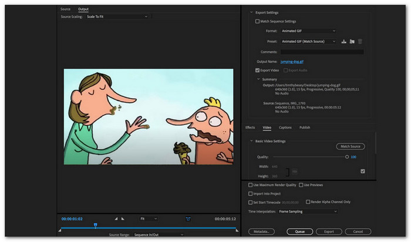The height and width of the screenshot is (242, 411).
Task: Click the blue playhead marker
Action: [95, 225]
